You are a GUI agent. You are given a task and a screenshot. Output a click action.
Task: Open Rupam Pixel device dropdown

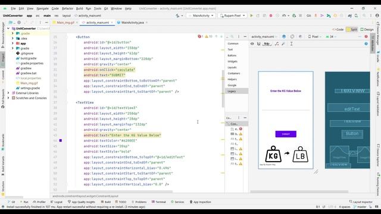(233, 15)
